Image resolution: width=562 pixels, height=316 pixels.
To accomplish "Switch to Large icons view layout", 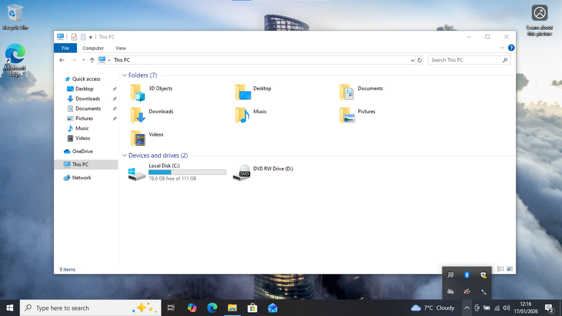I will [510, 269].
